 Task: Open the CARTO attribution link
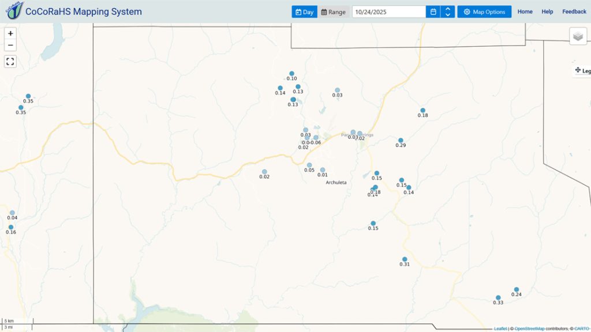[581, 329]
